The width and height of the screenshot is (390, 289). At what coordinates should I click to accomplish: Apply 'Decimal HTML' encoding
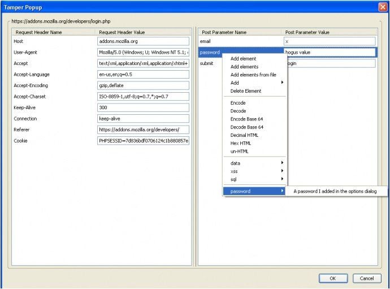pos(245,135)
